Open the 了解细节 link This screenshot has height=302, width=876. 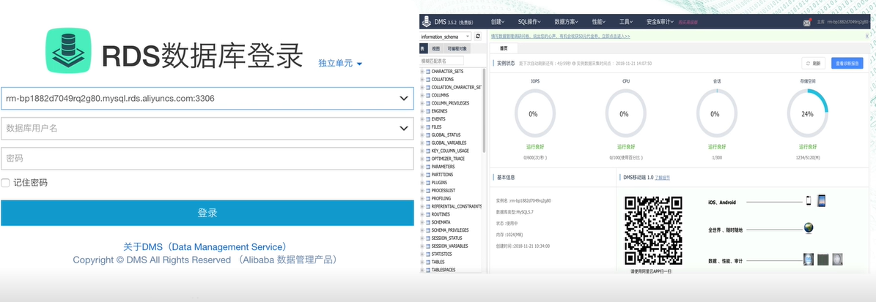[x=662, y=178]
